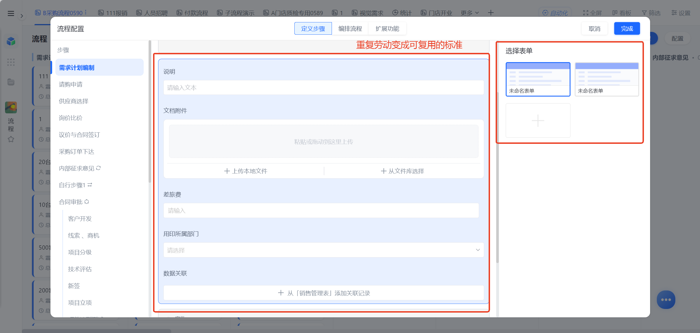The width and height of the screenshot is (700, 333).
Task: Switch to 视觉需求 tab
Action: coord(368,13)
